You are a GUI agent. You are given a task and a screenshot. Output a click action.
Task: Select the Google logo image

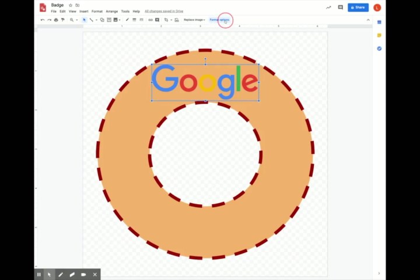pyautogui.click(x=205, y=82)
